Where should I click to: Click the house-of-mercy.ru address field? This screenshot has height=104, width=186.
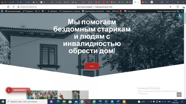(x=28, y=7)
